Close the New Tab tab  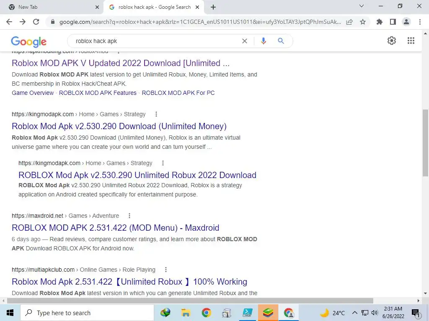pos(97,8)
